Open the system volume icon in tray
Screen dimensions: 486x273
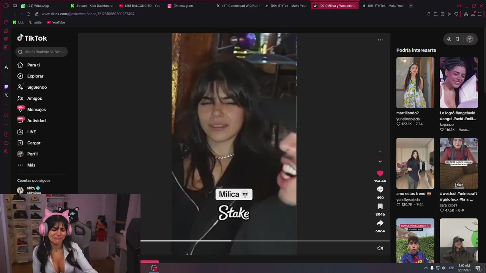click(x=444, y=268)
